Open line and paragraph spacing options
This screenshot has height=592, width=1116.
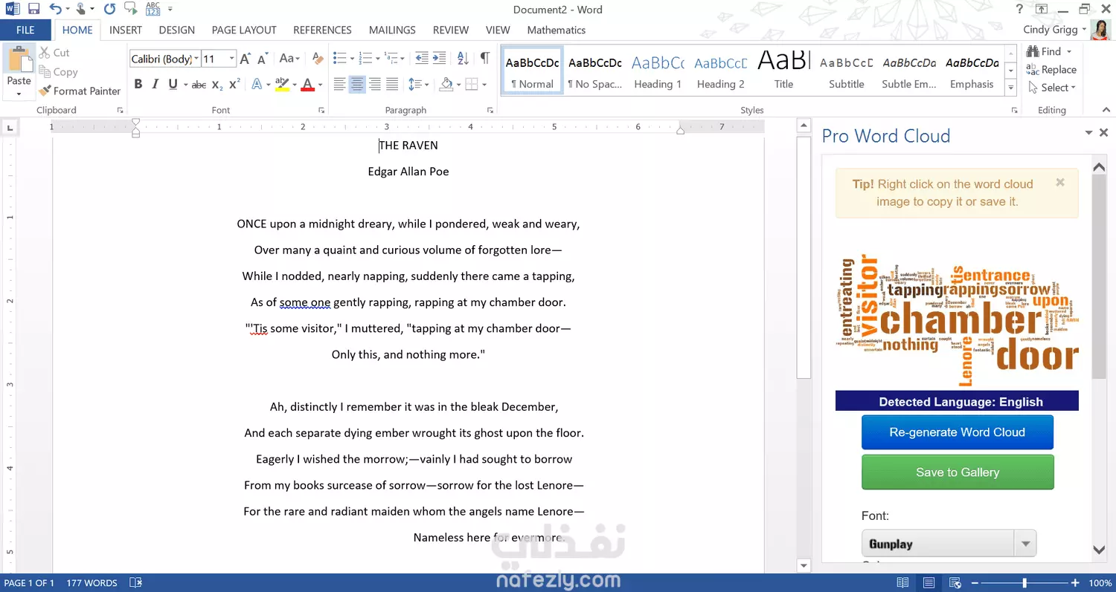click(x=416, y=85)
